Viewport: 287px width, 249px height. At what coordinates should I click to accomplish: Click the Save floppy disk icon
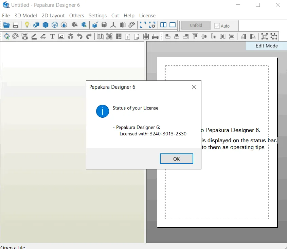click(16, 25)
